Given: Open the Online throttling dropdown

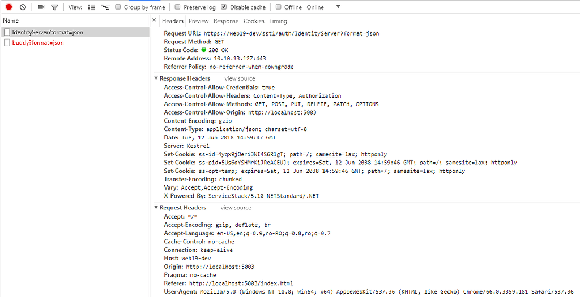Looking at the screenshot, I should (338, 7).
